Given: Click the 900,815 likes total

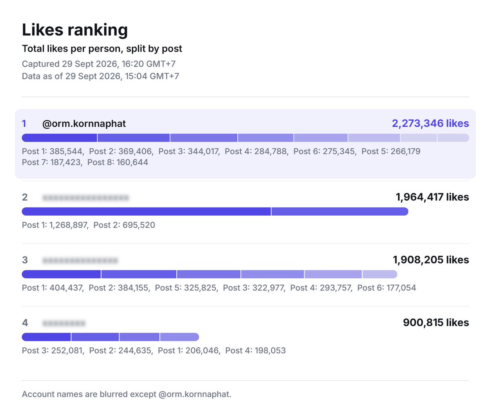Looking at the screenshot, I should (436, 322).
